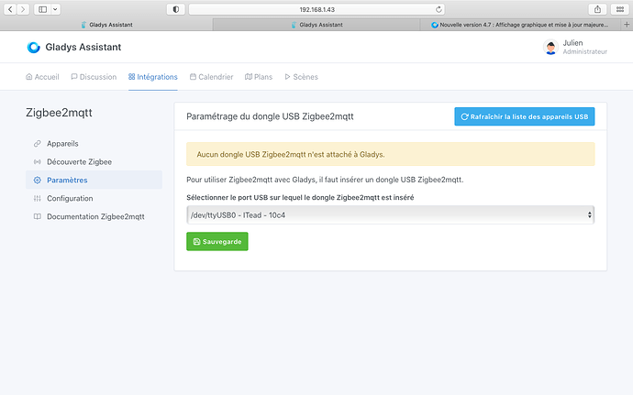The width and height of the screenshot is (633, 395).
Task: Click the Gladys Assistant logo icon
Action: pyautogui.click(x=34, y=48)
